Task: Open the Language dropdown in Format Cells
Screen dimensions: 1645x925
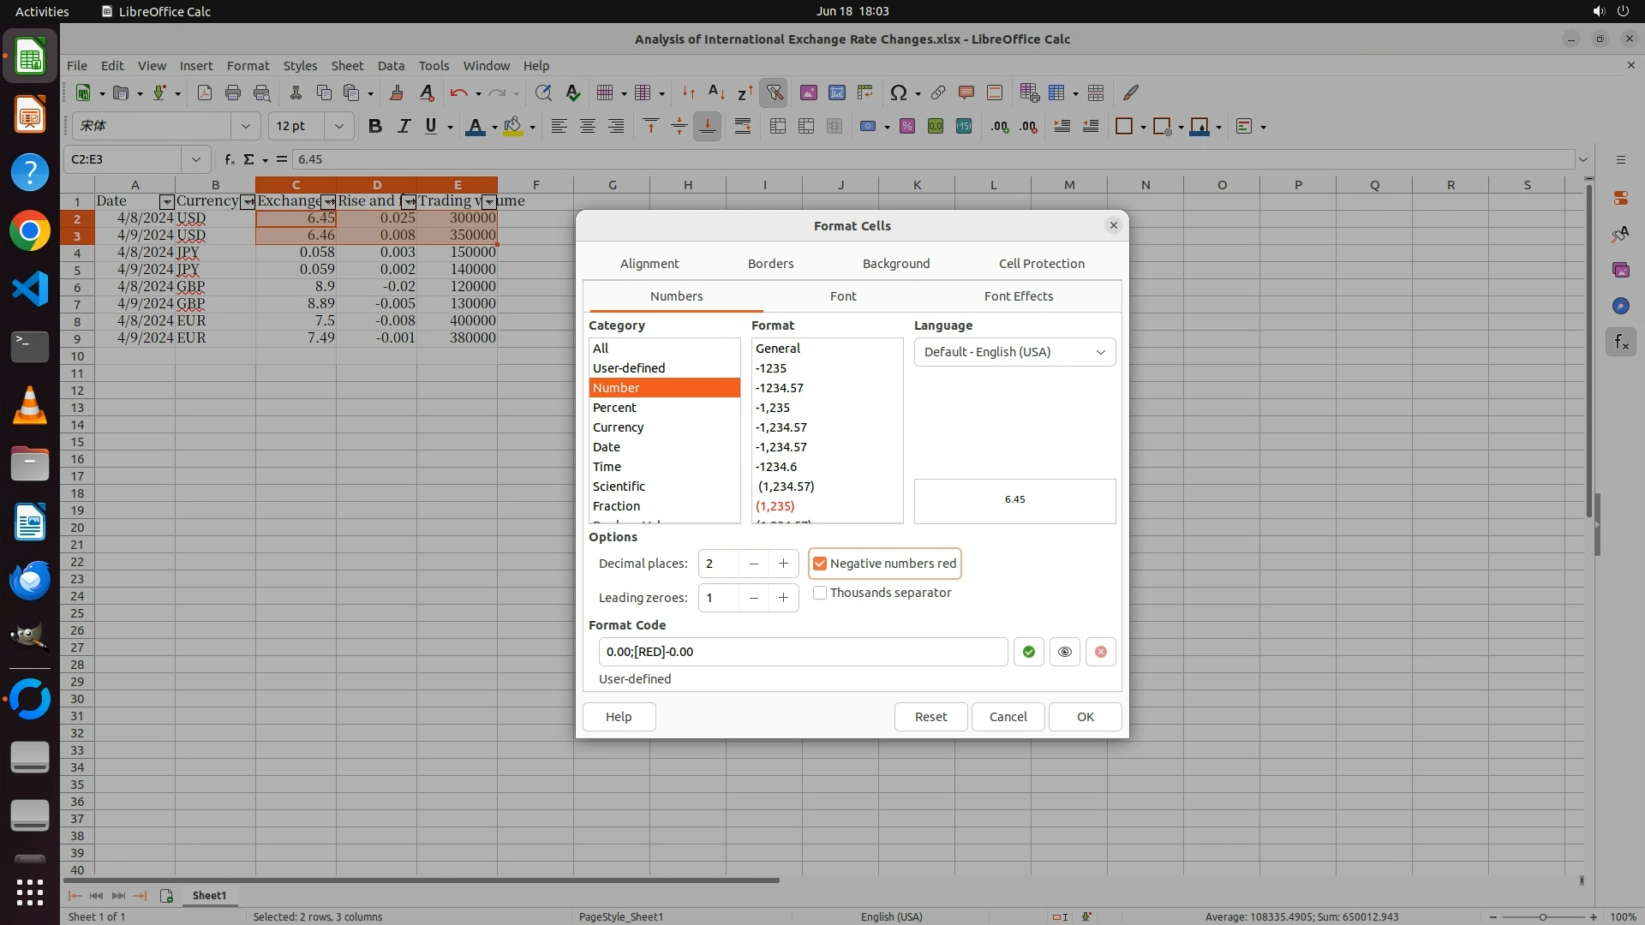Action: [x=1014, y=352]
